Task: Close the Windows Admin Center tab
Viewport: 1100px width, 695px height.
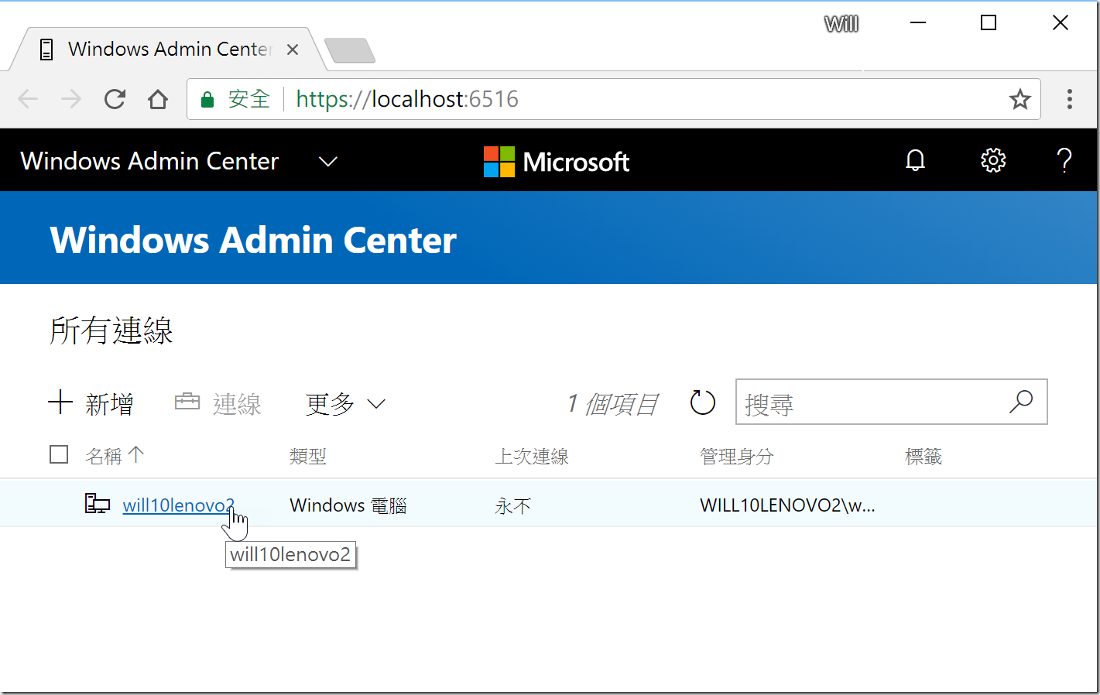Action: (293, 50)
